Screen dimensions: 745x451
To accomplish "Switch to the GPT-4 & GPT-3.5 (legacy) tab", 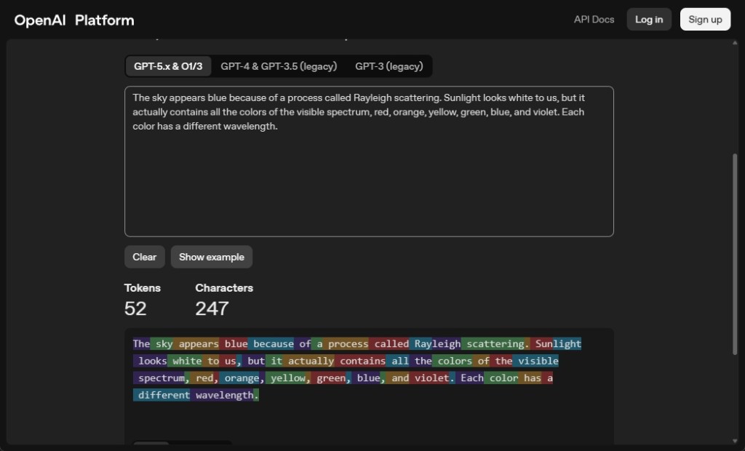I will (x=281, y=66).
